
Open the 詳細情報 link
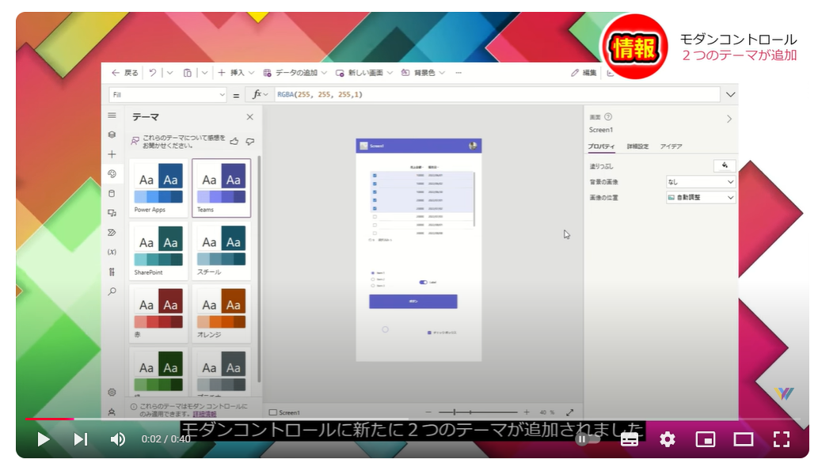click(204, 414)
